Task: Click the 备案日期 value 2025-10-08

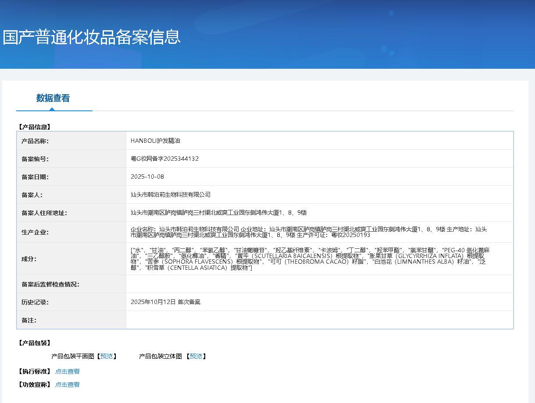Action: (x=147, y=177)
